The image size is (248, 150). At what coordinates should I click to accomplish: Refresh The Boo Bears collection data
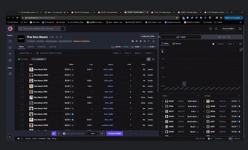[x=61, y=37]
